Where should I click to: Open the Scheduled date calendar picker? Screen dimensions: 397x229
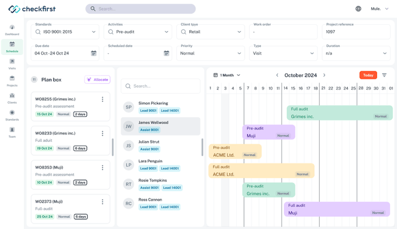click(166, 53)
